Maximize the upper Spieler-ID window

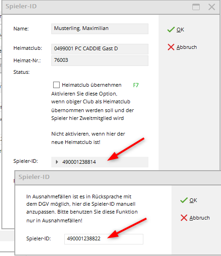tap(196, 7)
